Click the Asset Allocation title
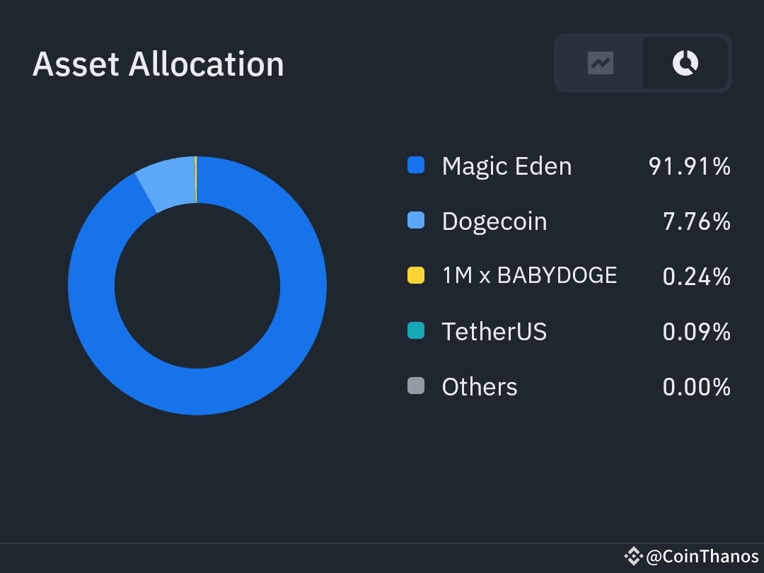764x573 pixels. (158, 64)
